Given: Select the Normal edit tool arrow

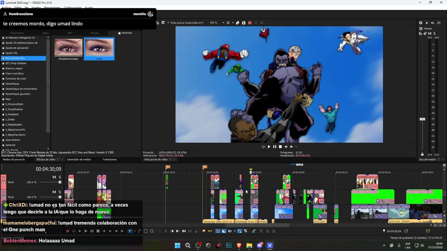Looking at the screenshot, I should point(130,231).
